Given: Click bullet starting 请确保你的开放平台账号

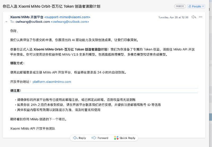Looking at the screenshot, I should 76,100.
